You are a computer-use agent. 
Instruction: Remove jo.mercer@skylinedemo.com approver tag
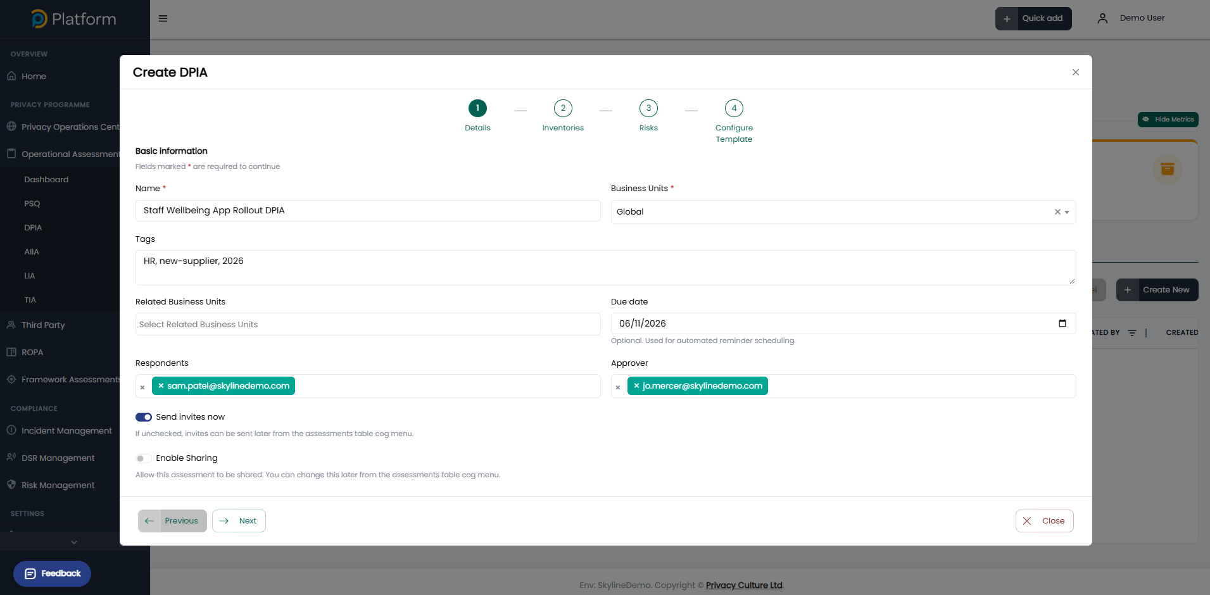coord(636,385)
